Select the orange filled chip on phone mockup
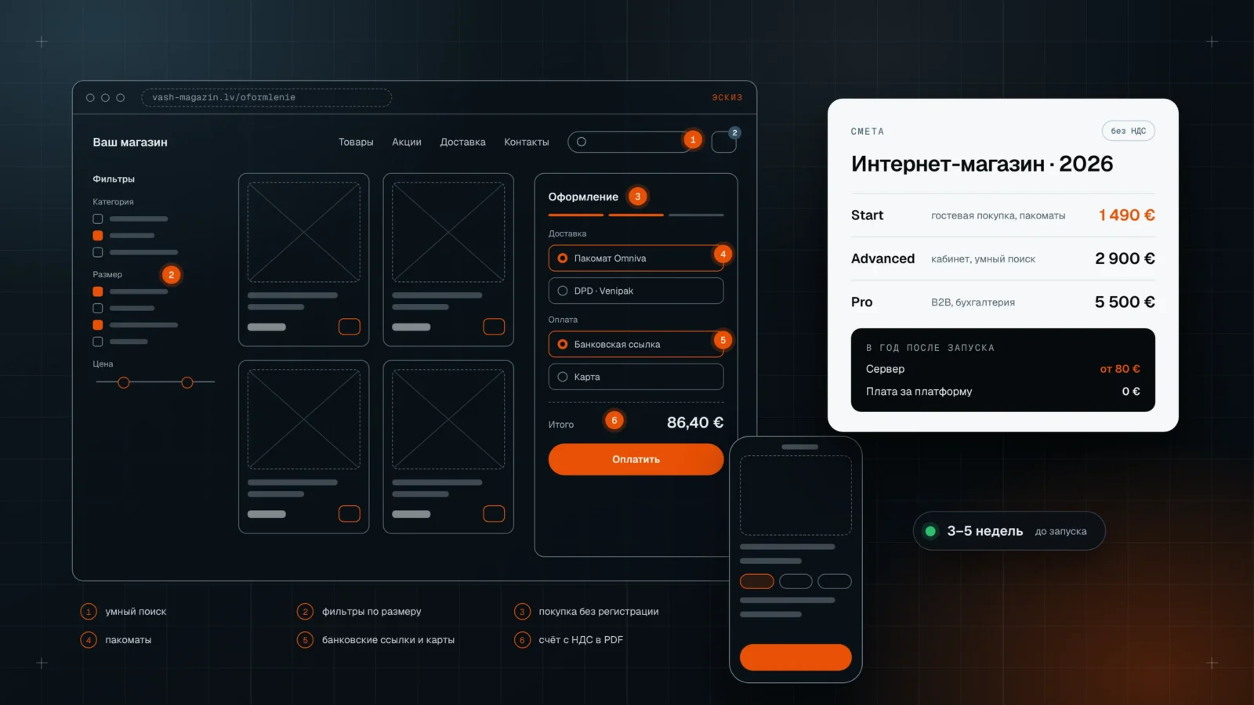 pos(757,581)
